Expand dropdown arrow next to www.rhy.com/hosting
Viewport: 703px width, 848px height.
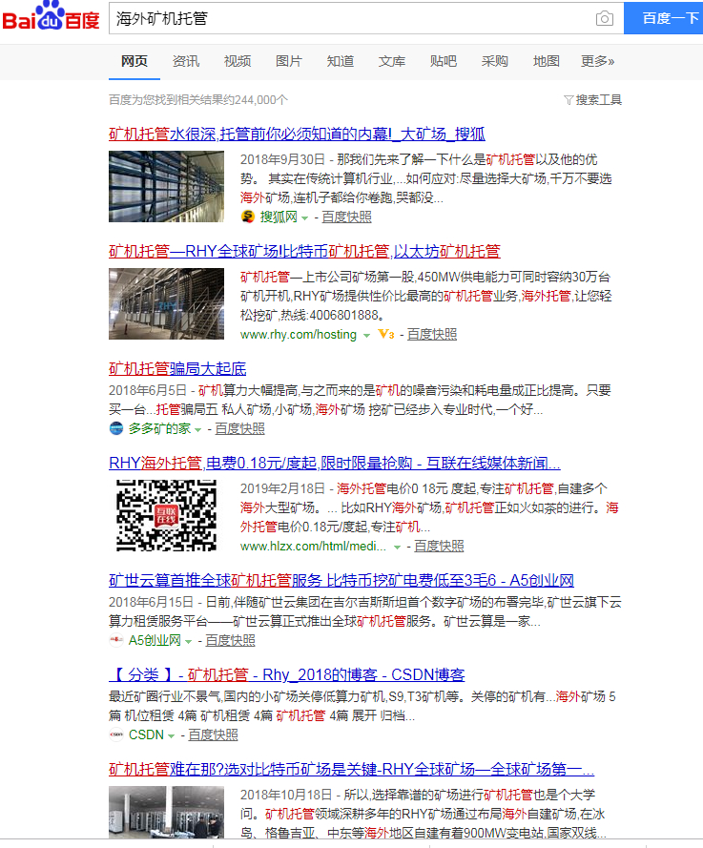[x=366, y=336]
